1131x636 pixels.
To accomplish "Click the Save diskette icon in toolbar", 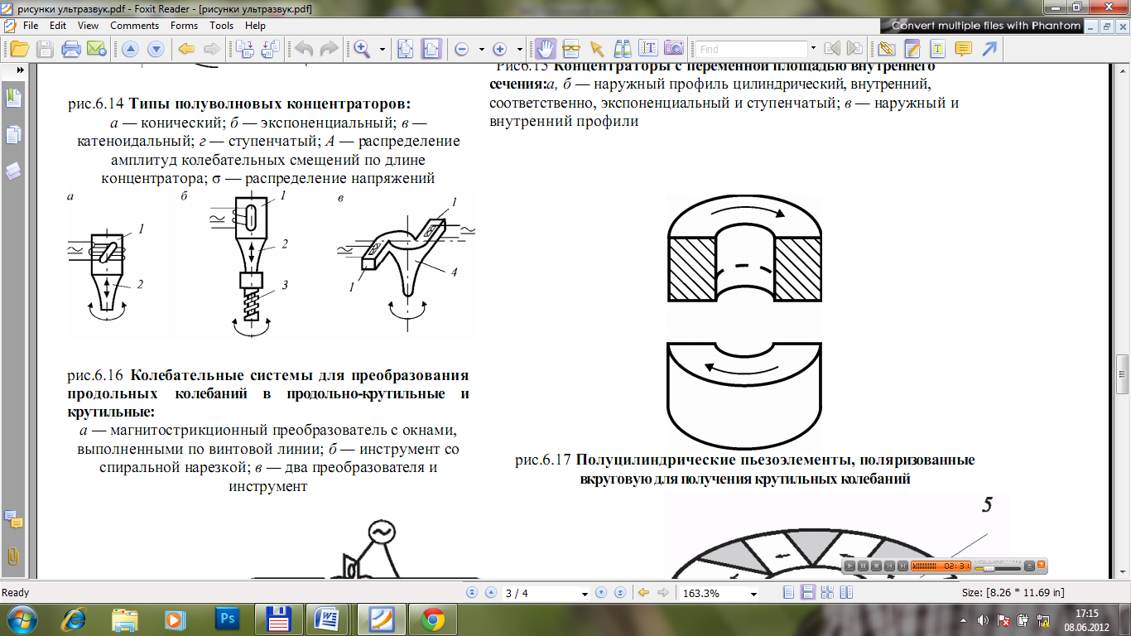I will coord(46,49).
